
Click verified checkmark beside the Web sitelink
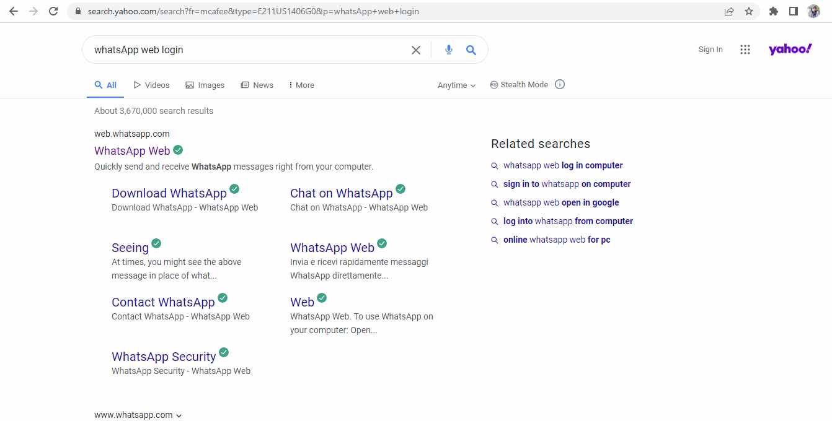(x=322, y=298)
